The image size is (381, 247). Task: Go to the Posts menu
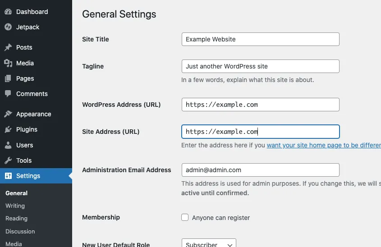(24, 47)
